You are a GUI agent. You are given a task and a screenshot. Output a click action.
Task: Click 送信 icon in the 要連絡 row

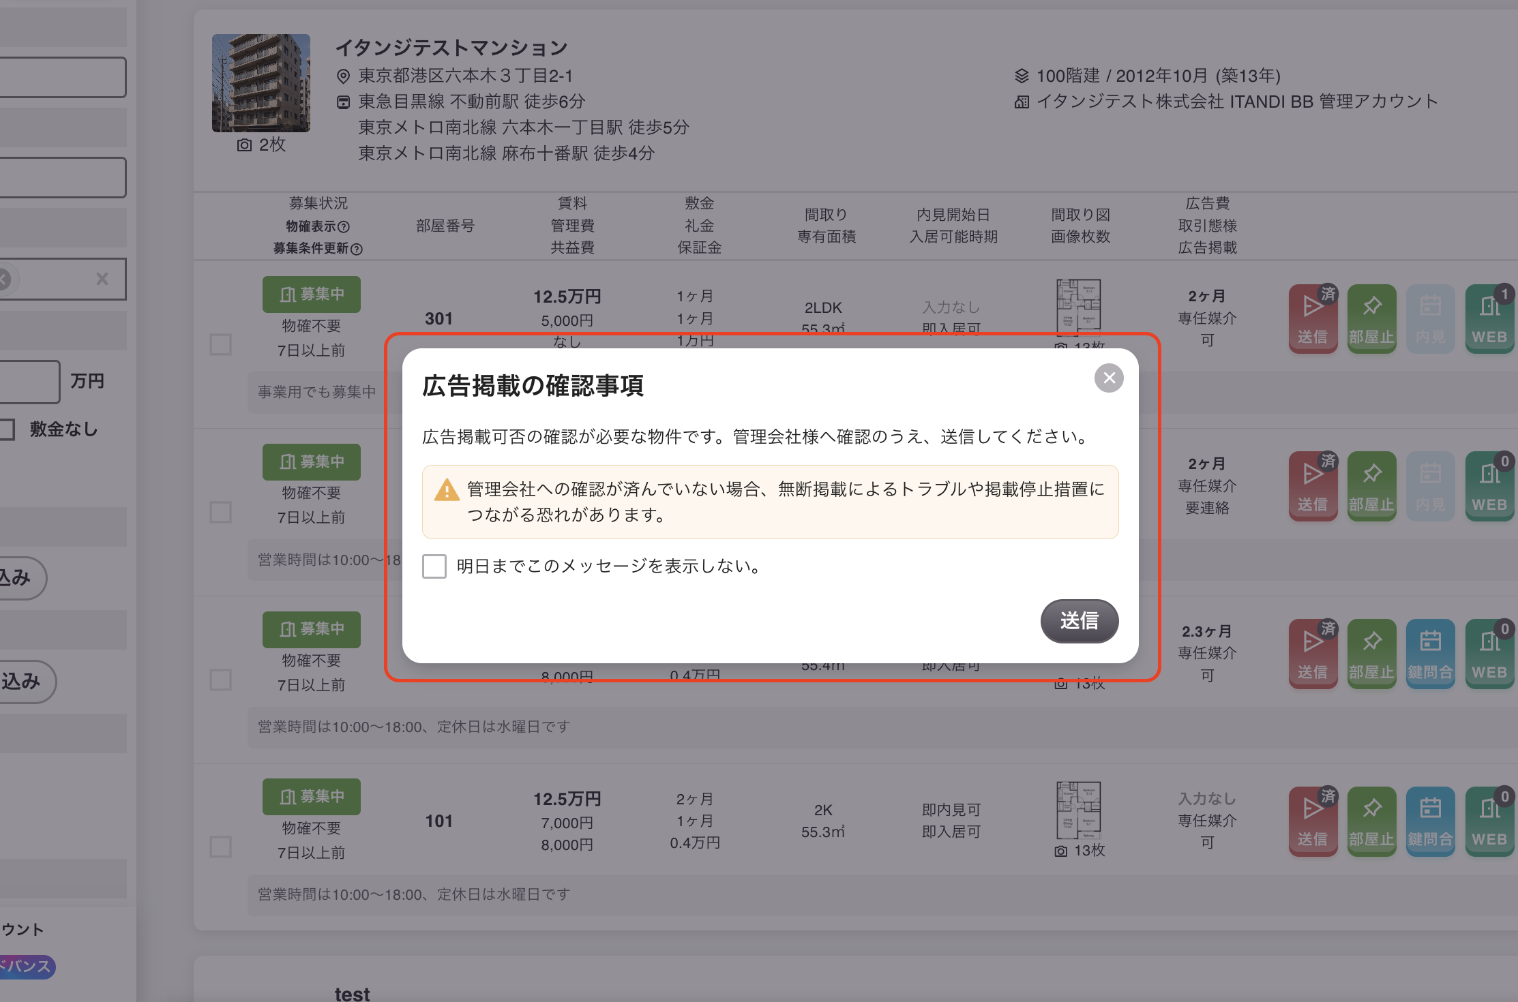(1313, 486)
